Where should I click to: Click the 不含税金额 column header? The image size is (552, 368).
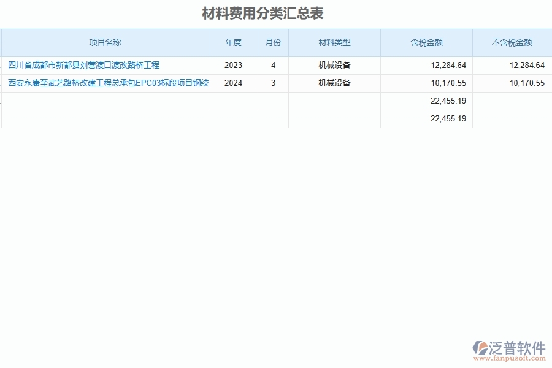(x=512, y=42)
